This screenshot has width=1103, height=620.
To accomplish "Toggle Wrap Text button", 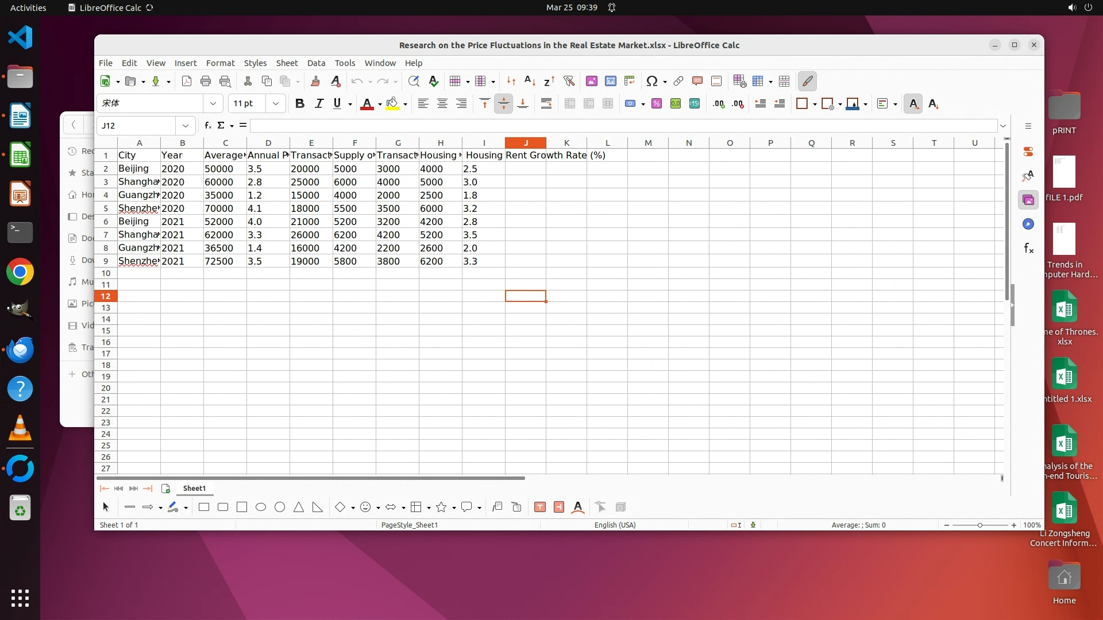I will click(546, 103).
